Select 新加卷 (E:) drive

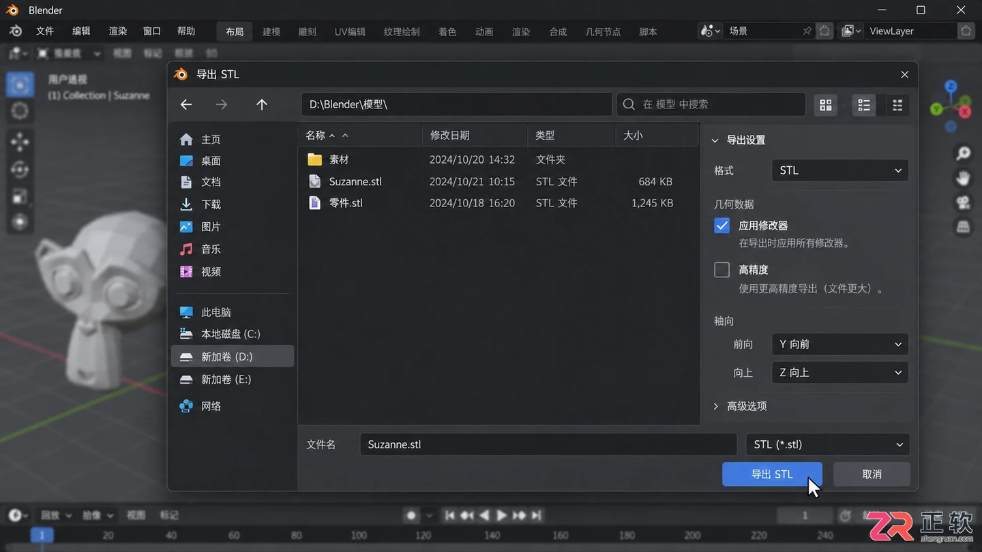[232, 379]
